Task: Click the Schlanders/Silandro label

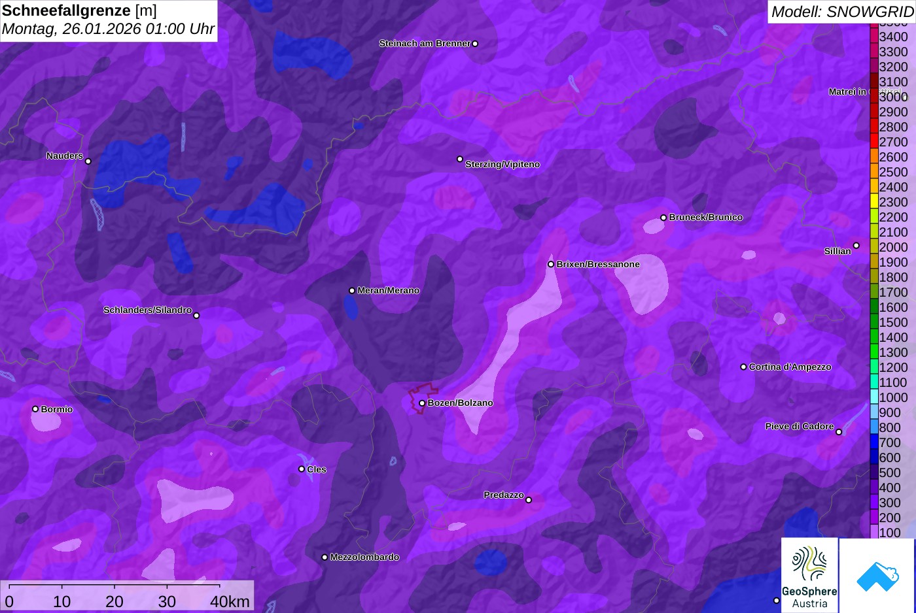Action: [x=147, y=310]
